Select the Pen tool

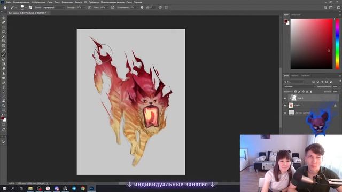point(4,83)
